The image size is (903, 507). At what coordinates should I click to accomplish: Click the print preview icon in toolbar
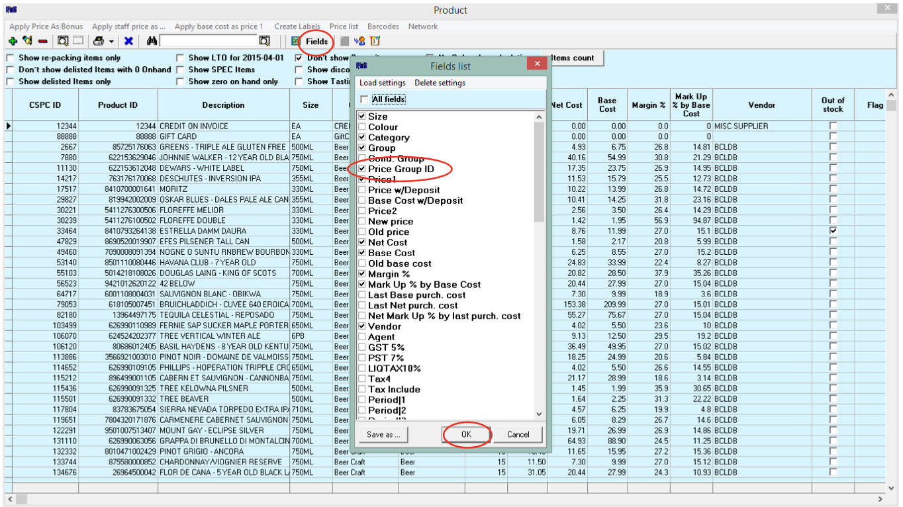pos(63,41)
